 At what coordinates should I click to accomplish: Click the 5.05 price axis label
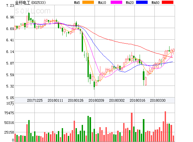pos(10,98)
